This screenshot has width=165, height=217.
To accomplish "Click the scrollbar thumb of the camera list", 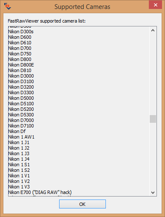I will (x=153, y=119).
